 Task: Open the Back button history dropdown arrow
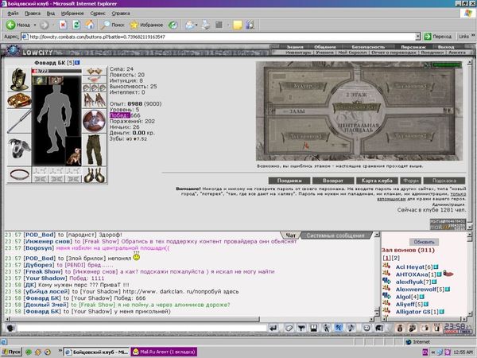pos(35,25)
